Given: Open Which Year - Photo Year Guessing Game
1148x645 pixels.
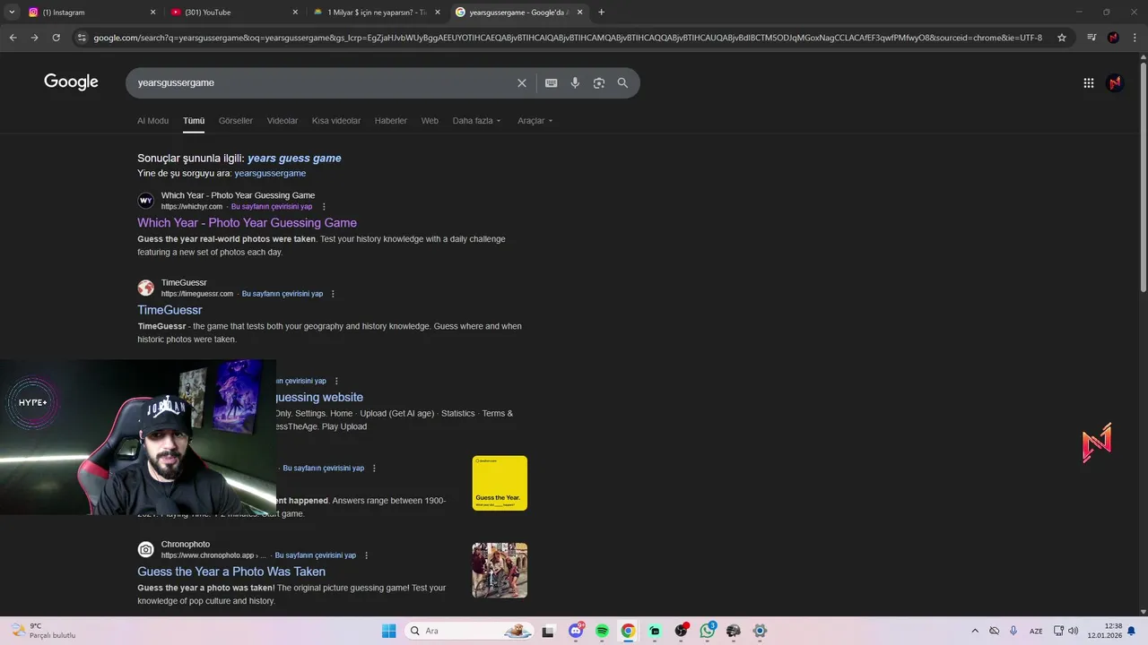Looking at the screenshot, I should [247, 223].
